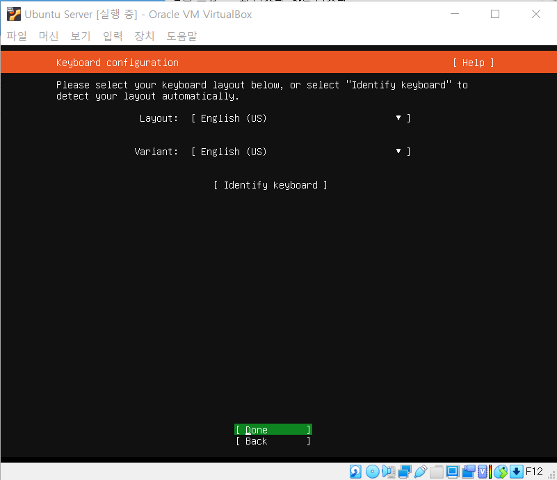The height and width of the screenshot is (480, 557).
Task: Open the Help button in header
Action: [x=473, y=63]
